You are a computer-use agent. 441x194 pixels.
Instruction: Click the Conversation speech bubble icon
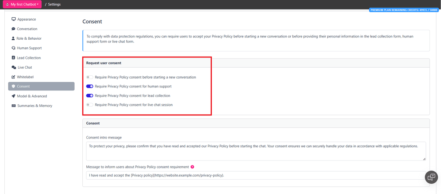pyautogui.click(x=14, y=29)
